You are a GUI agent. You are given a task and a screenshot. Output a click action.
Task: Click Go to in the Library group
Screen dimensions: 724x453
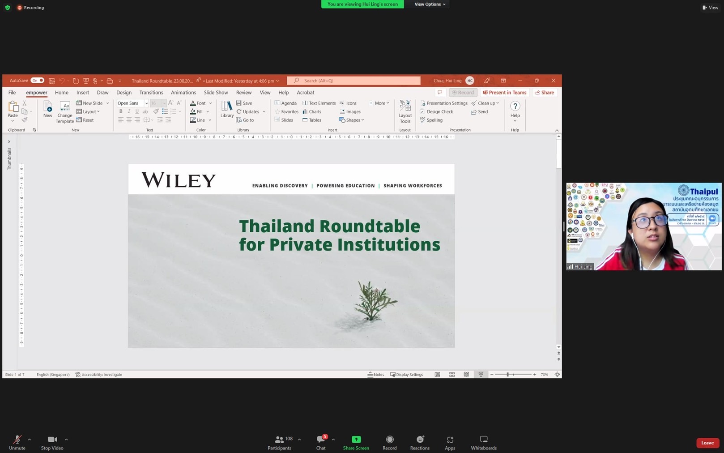[245, 120]
